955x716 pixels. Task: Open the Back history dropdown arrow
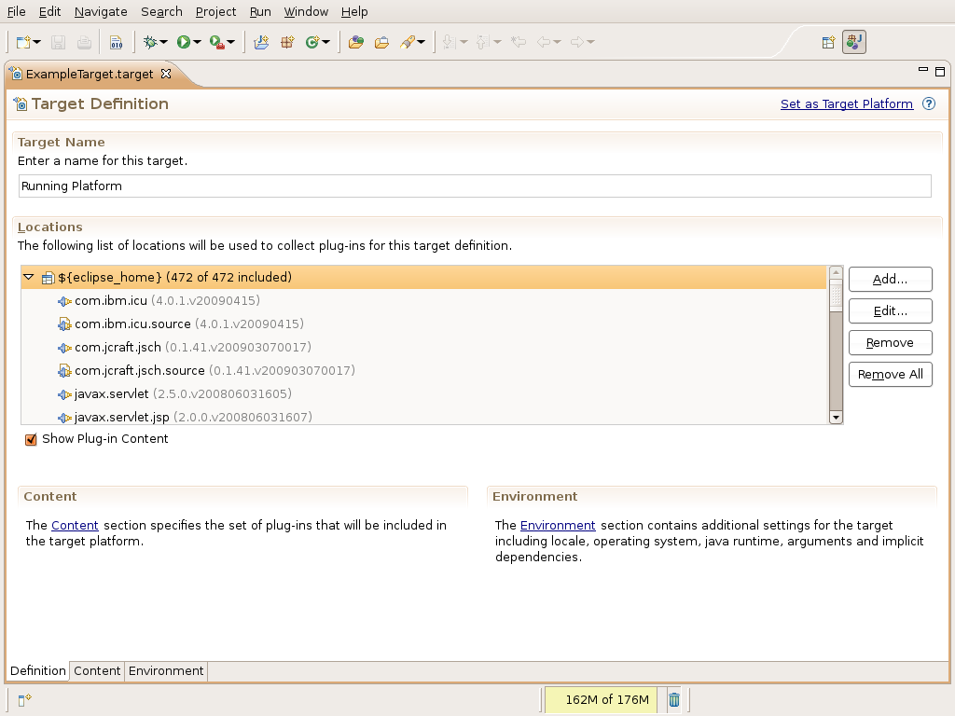coord(558,42)
